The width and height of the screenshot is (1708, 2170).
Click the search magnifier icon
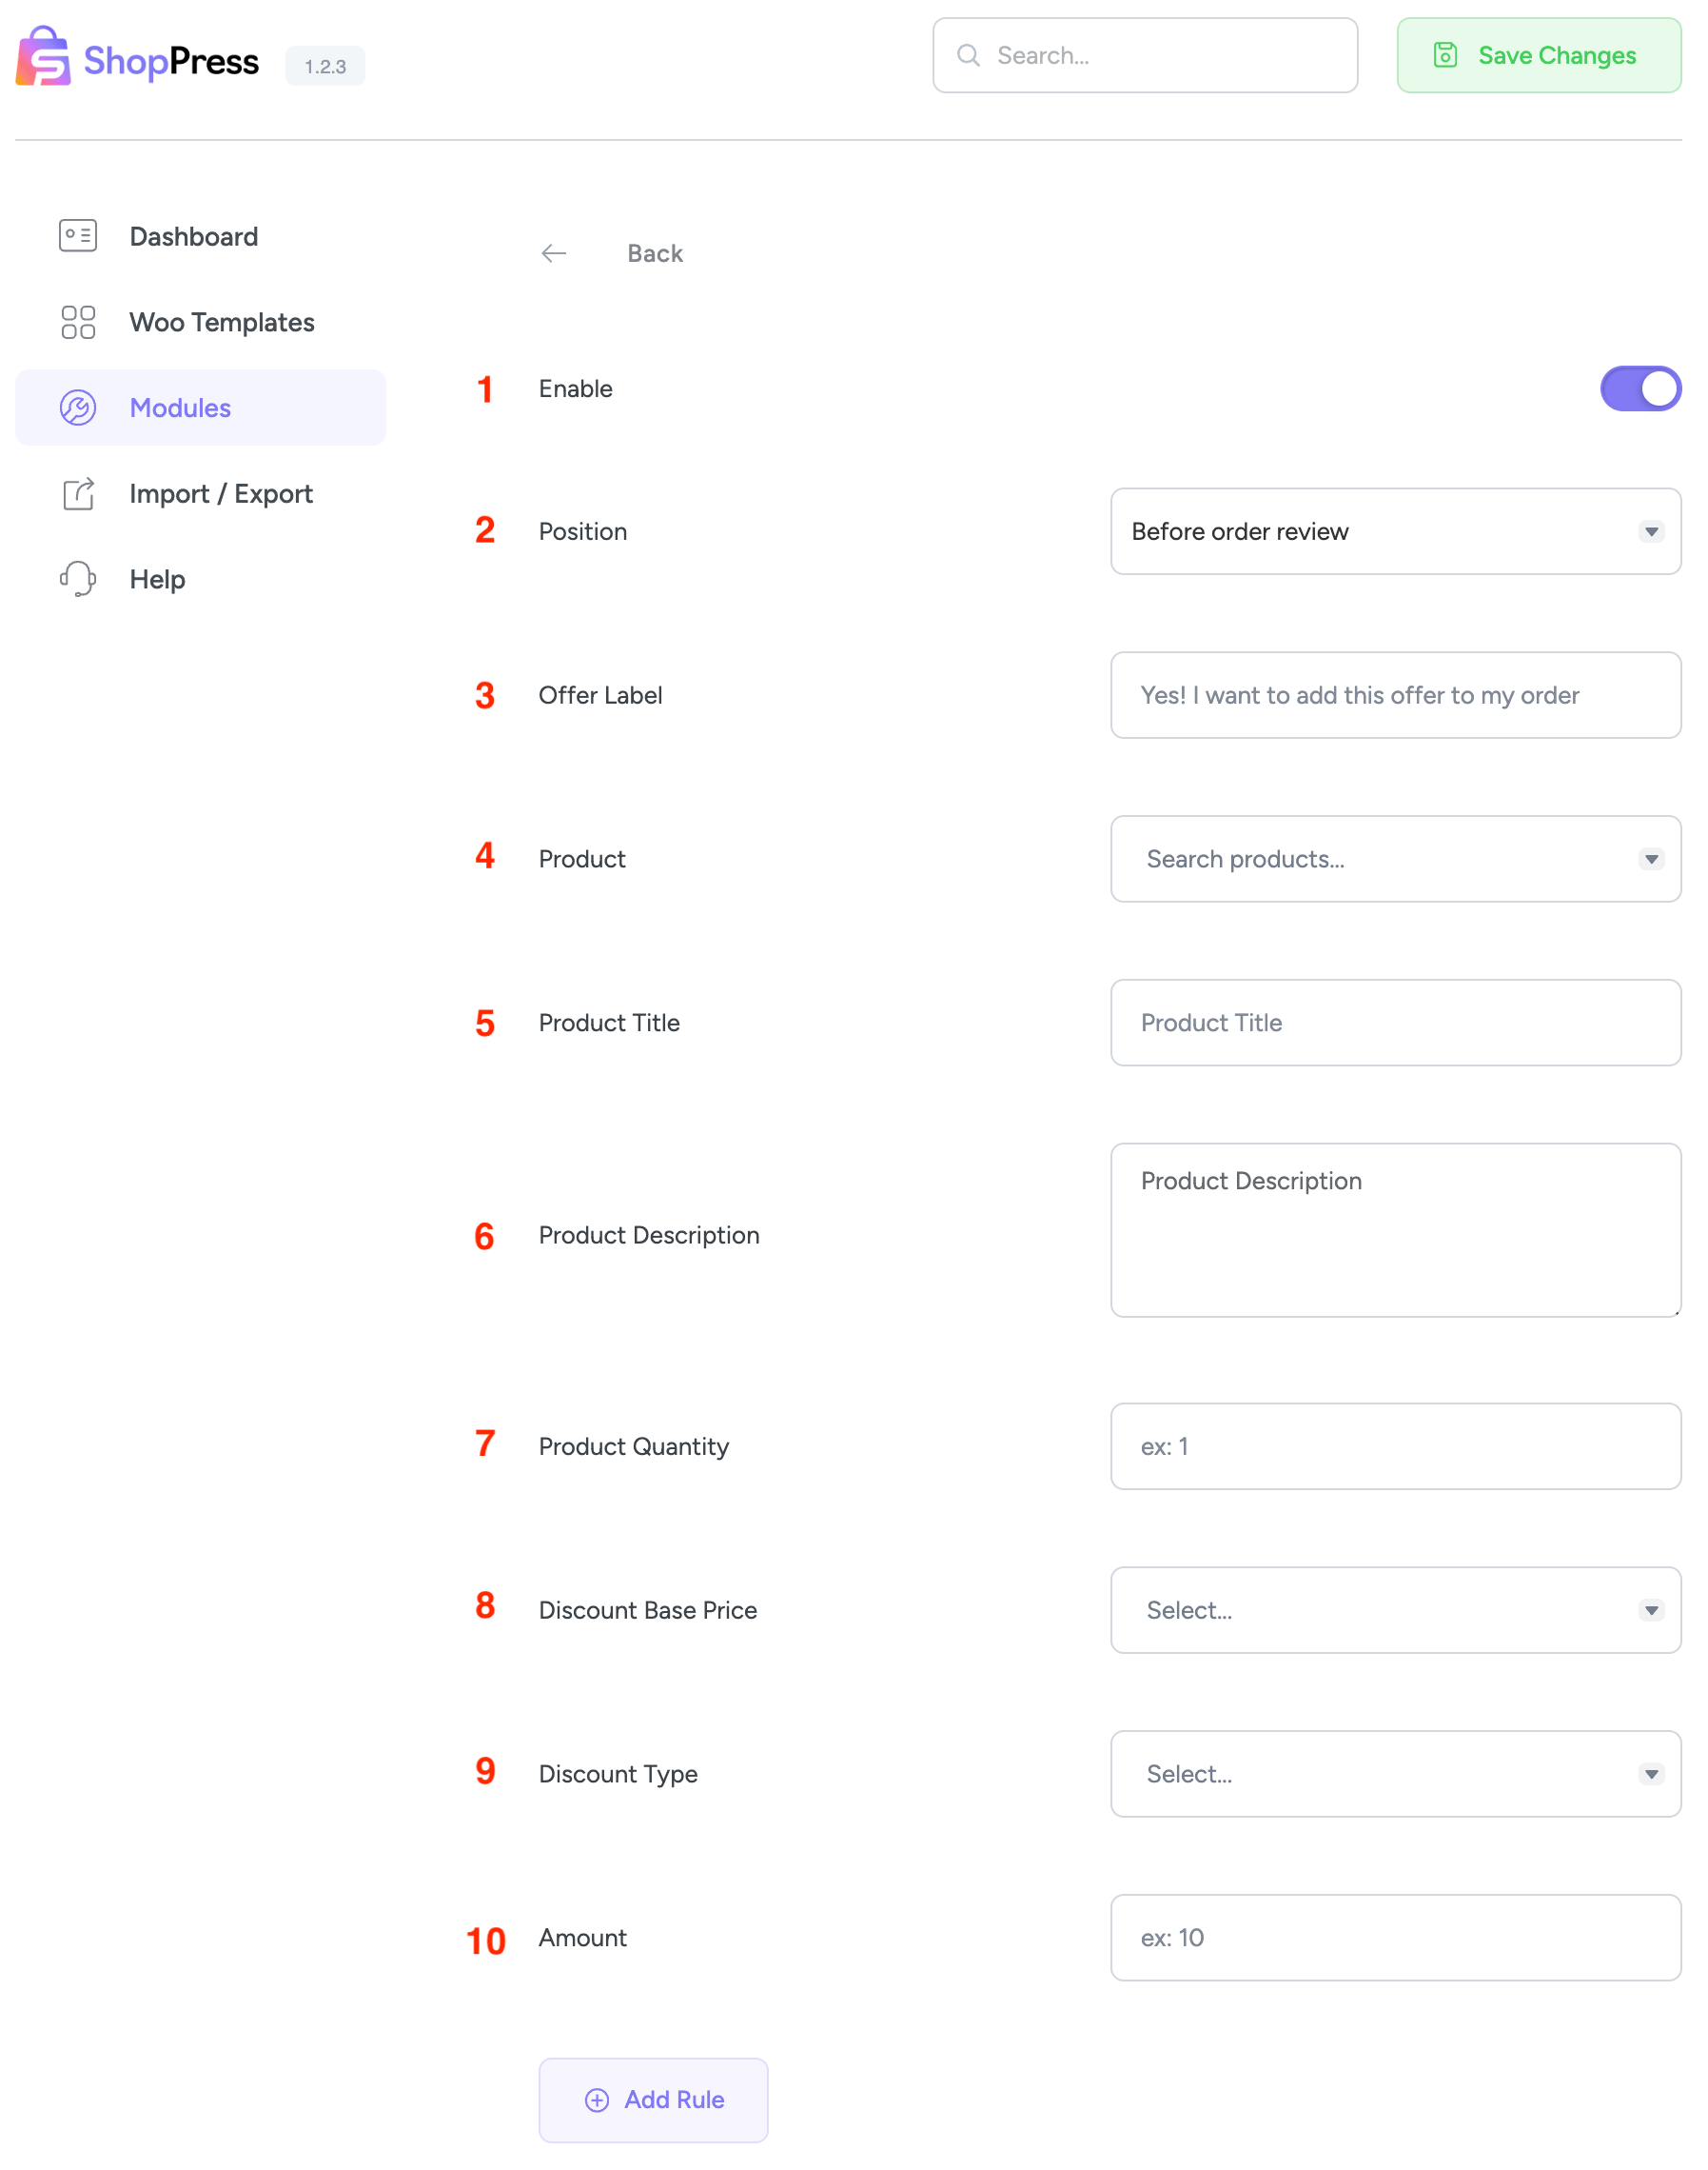968,55
